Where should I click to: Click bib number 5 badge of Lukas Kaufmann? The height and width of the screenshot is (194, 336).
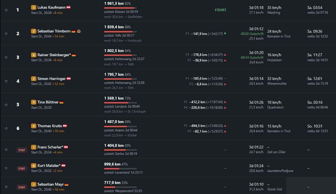click(x=34, y=7)
